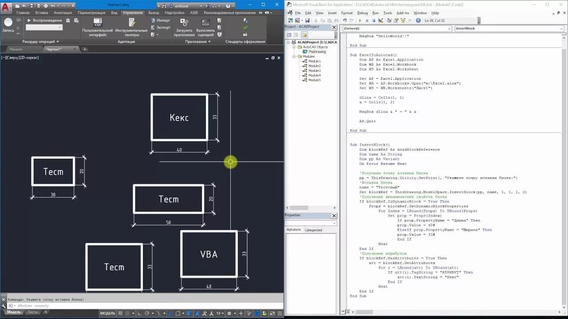Click МОДЕЛЬ space button in status bar
Image resolution: width=568 pixels, height=319 pixels.
pos(107,313)
